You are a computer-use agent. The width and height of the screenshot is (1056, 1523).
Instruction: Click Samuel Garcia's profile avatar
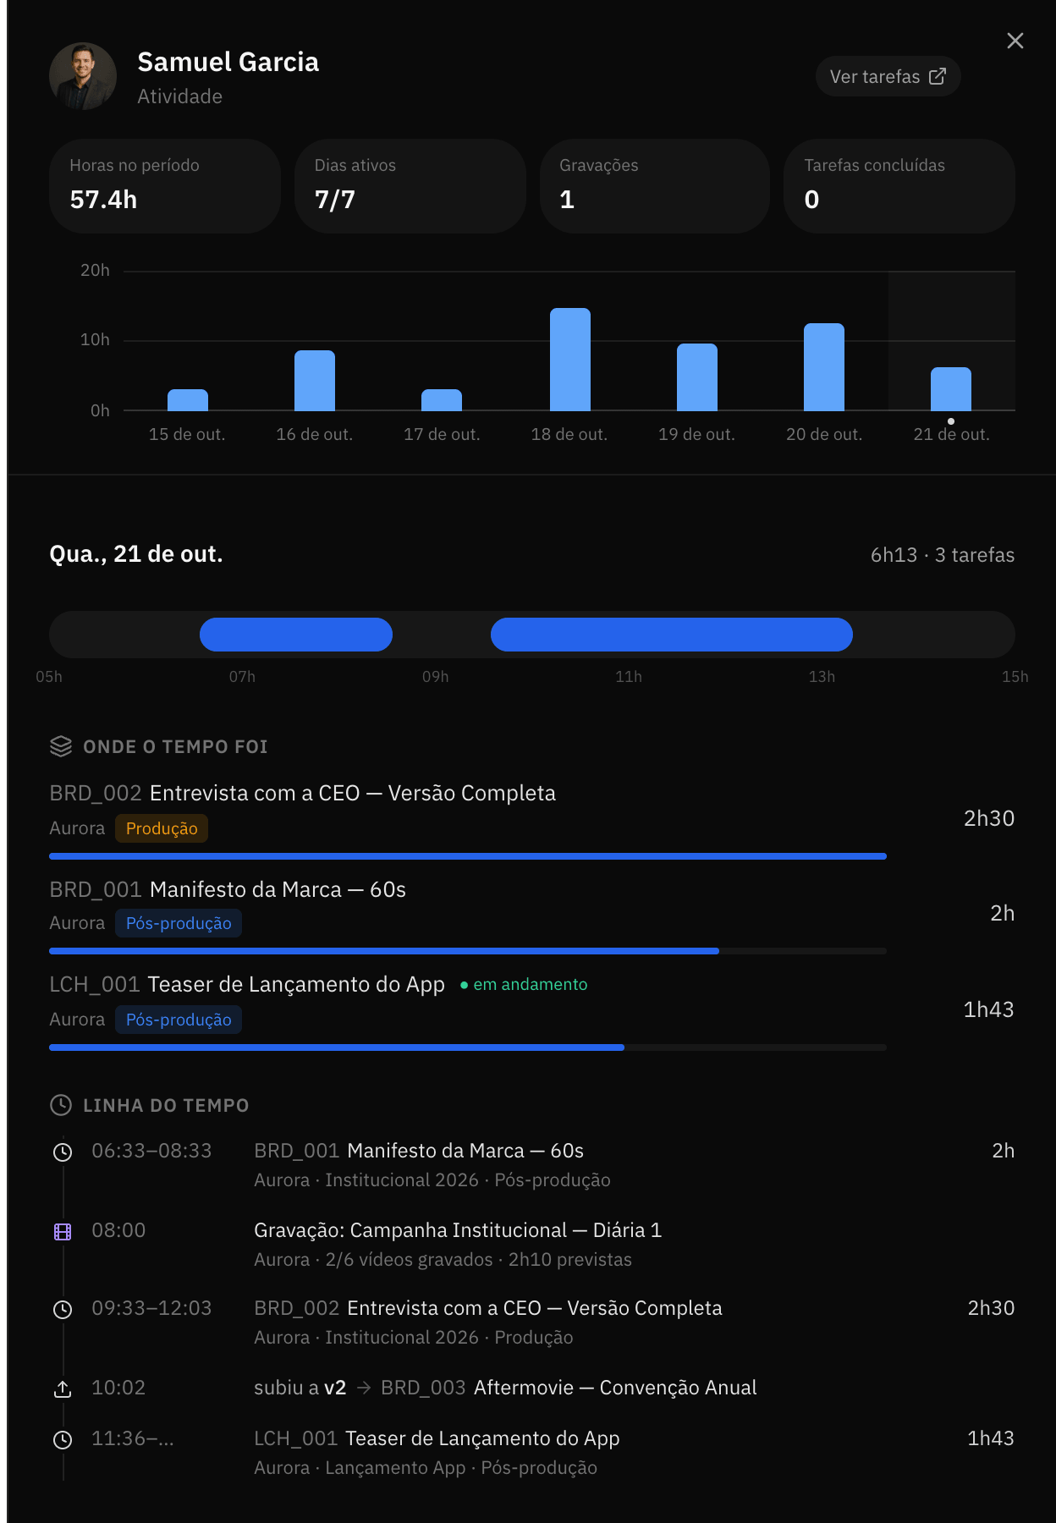(x=83, y=76)
